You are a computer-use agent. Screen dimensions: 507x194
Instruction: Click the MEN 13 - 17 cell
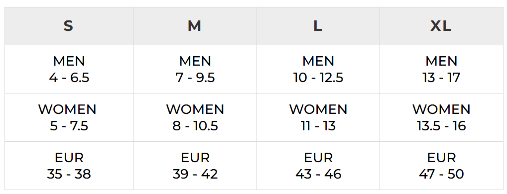441,69
